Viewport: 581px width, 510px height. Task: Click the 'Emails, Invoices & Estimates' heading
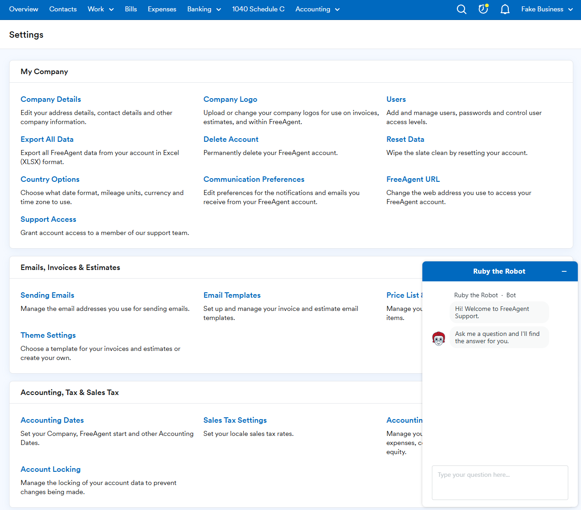point(70,268)
